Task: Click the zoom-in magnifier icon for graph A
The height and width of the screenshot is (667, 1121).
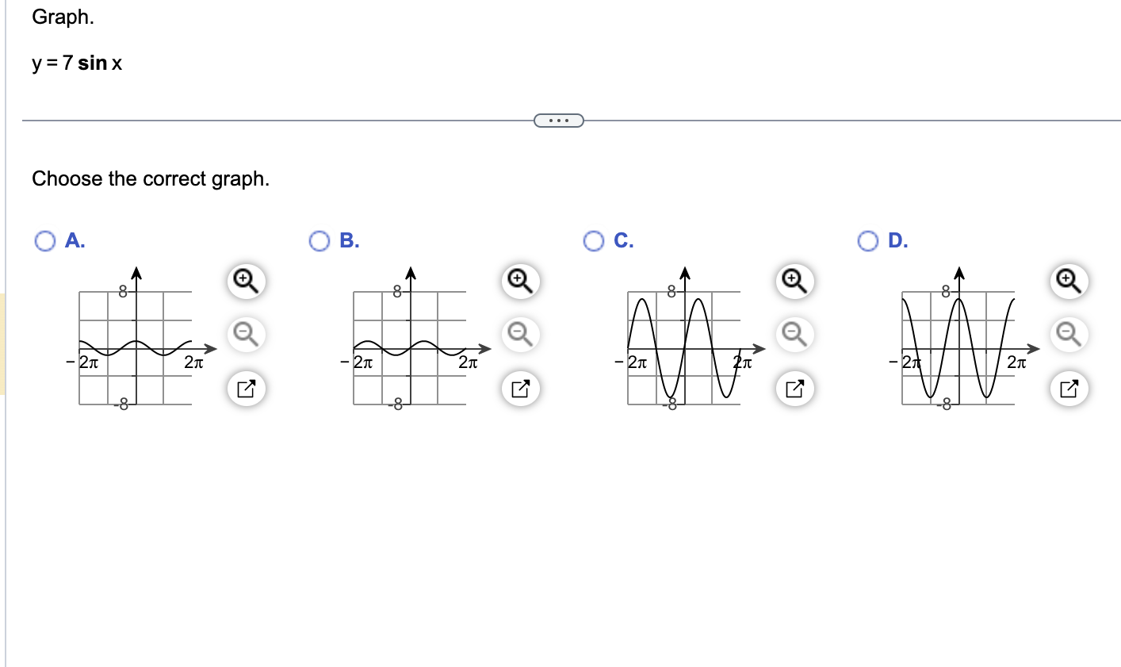Action: click(245, 281)
